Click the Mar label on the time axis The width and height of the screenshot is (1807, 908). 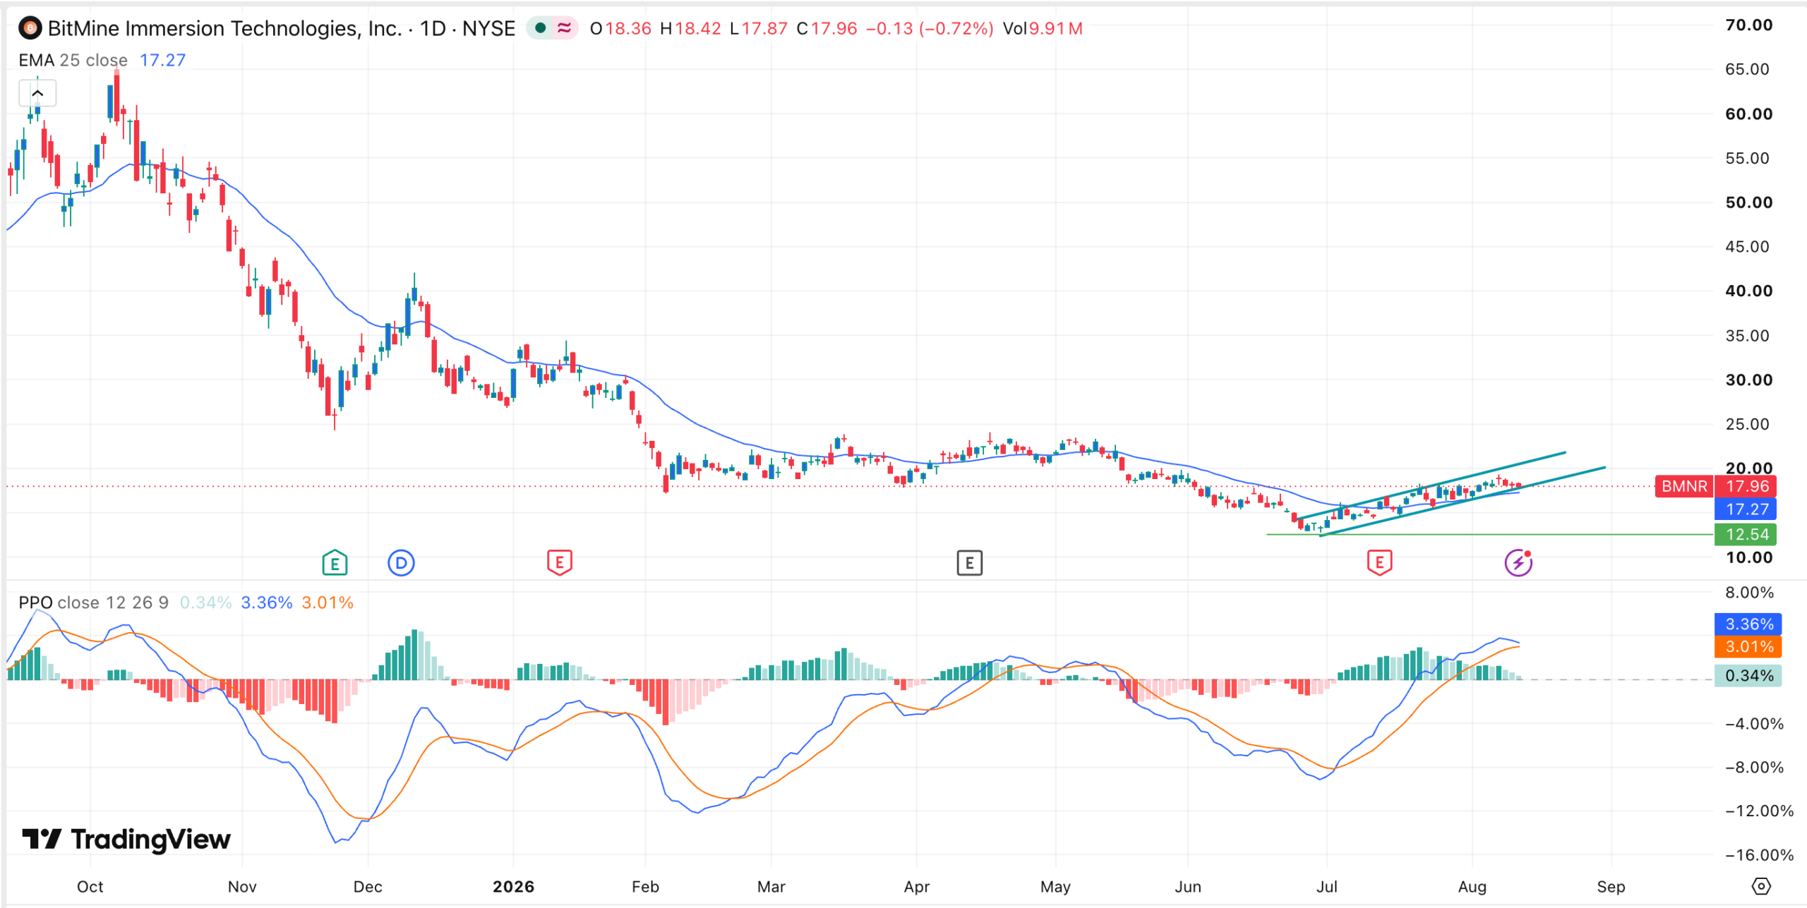point(771,886)
